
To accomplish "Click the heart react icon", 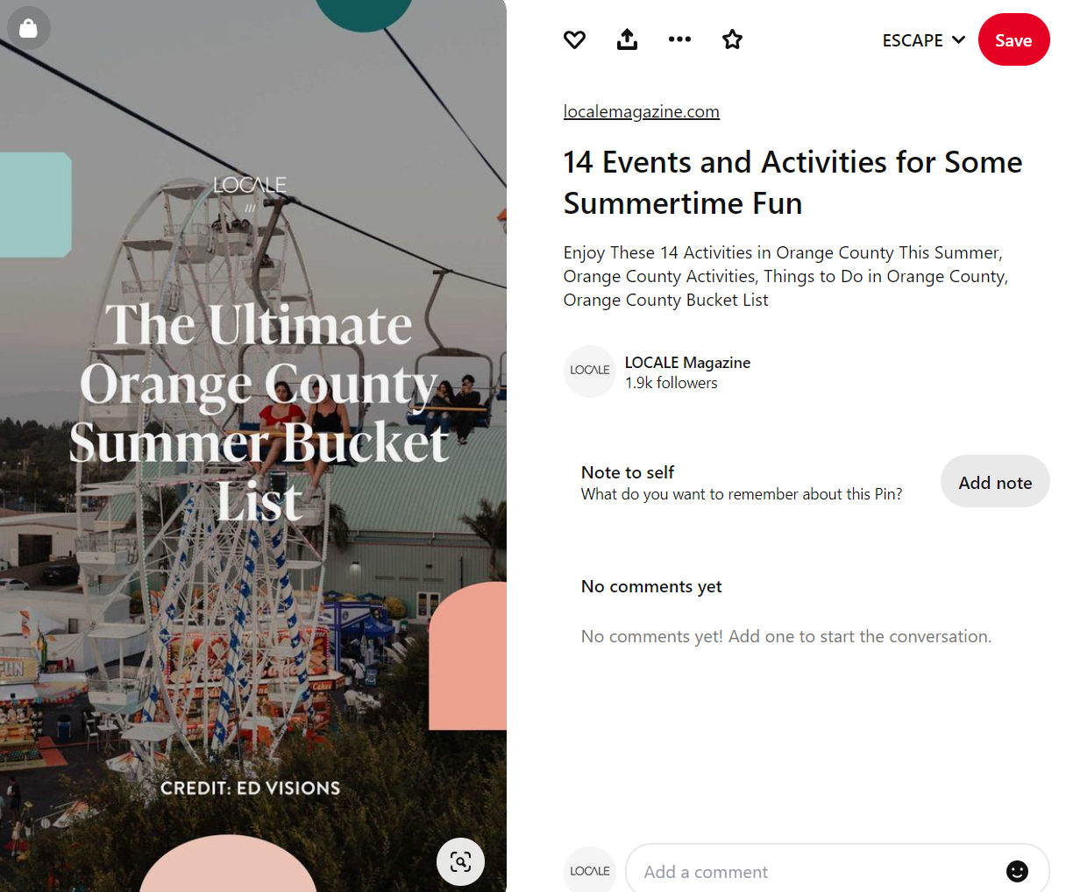I will (574, 39).
